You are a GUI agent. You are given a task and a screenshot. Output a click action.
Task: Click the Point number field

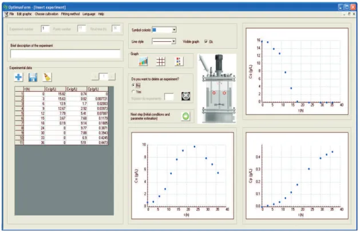pos(81,29)
